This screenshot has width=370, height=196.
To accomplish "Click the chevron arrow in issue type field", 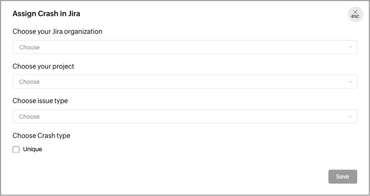I will (350, 116).
